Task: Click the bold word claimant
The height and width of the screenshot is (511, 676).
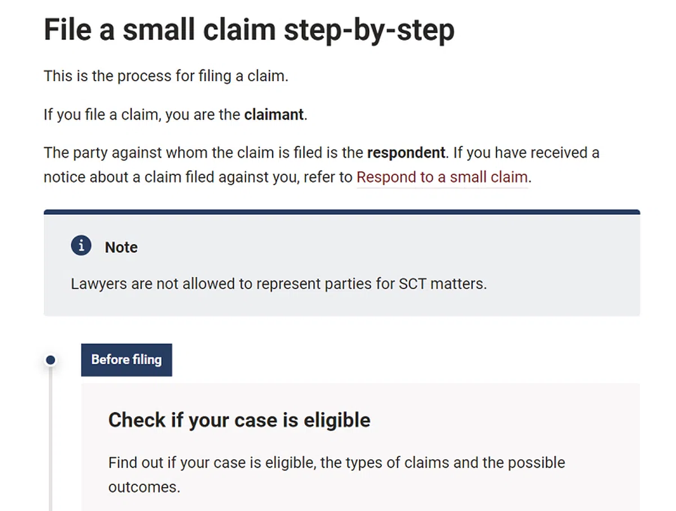Action: [274, 115]
